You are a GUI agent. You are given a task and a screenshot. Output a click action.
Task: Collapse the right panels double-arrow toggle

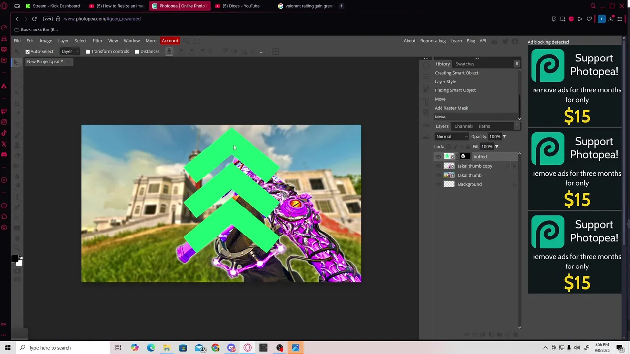(477, 58)
